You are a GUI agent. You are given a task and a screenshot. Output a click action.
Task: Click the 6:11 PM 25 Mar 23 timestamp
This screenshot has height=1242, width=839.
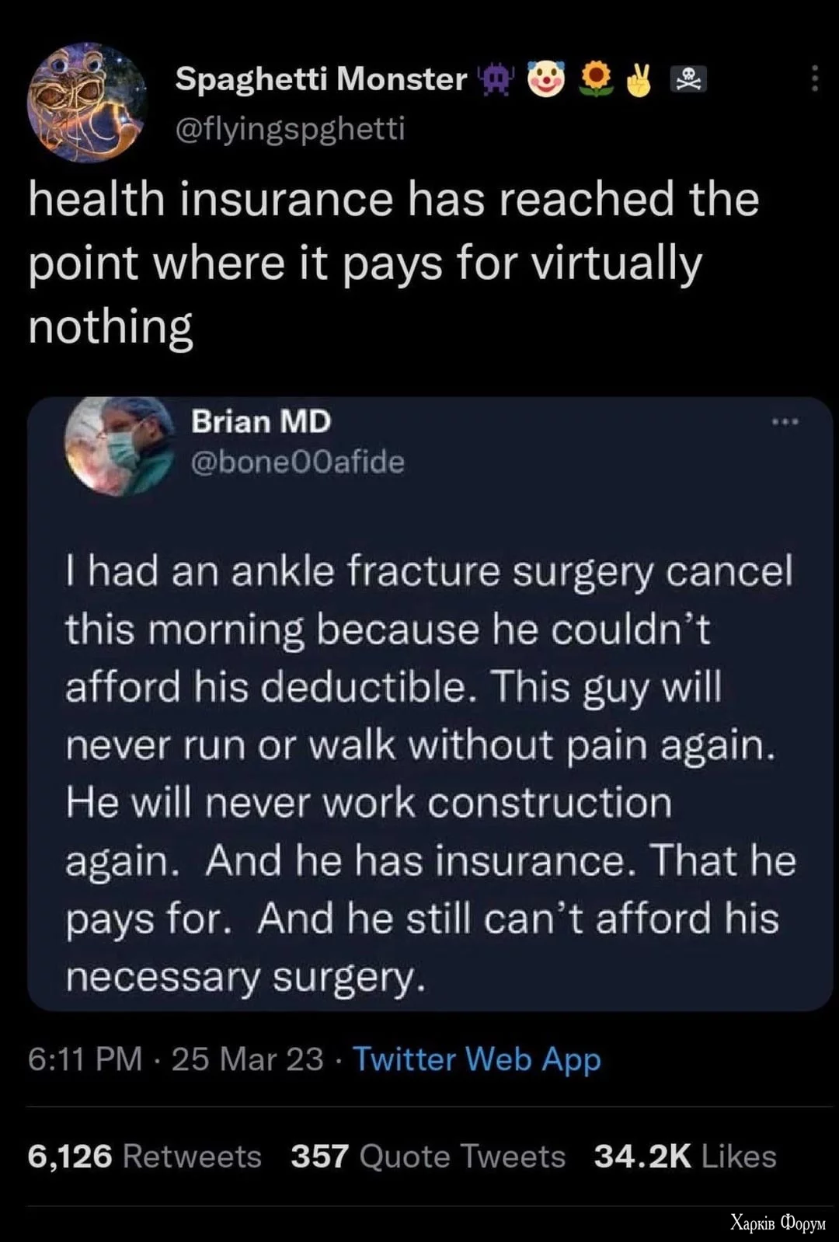coord(176,1059)
